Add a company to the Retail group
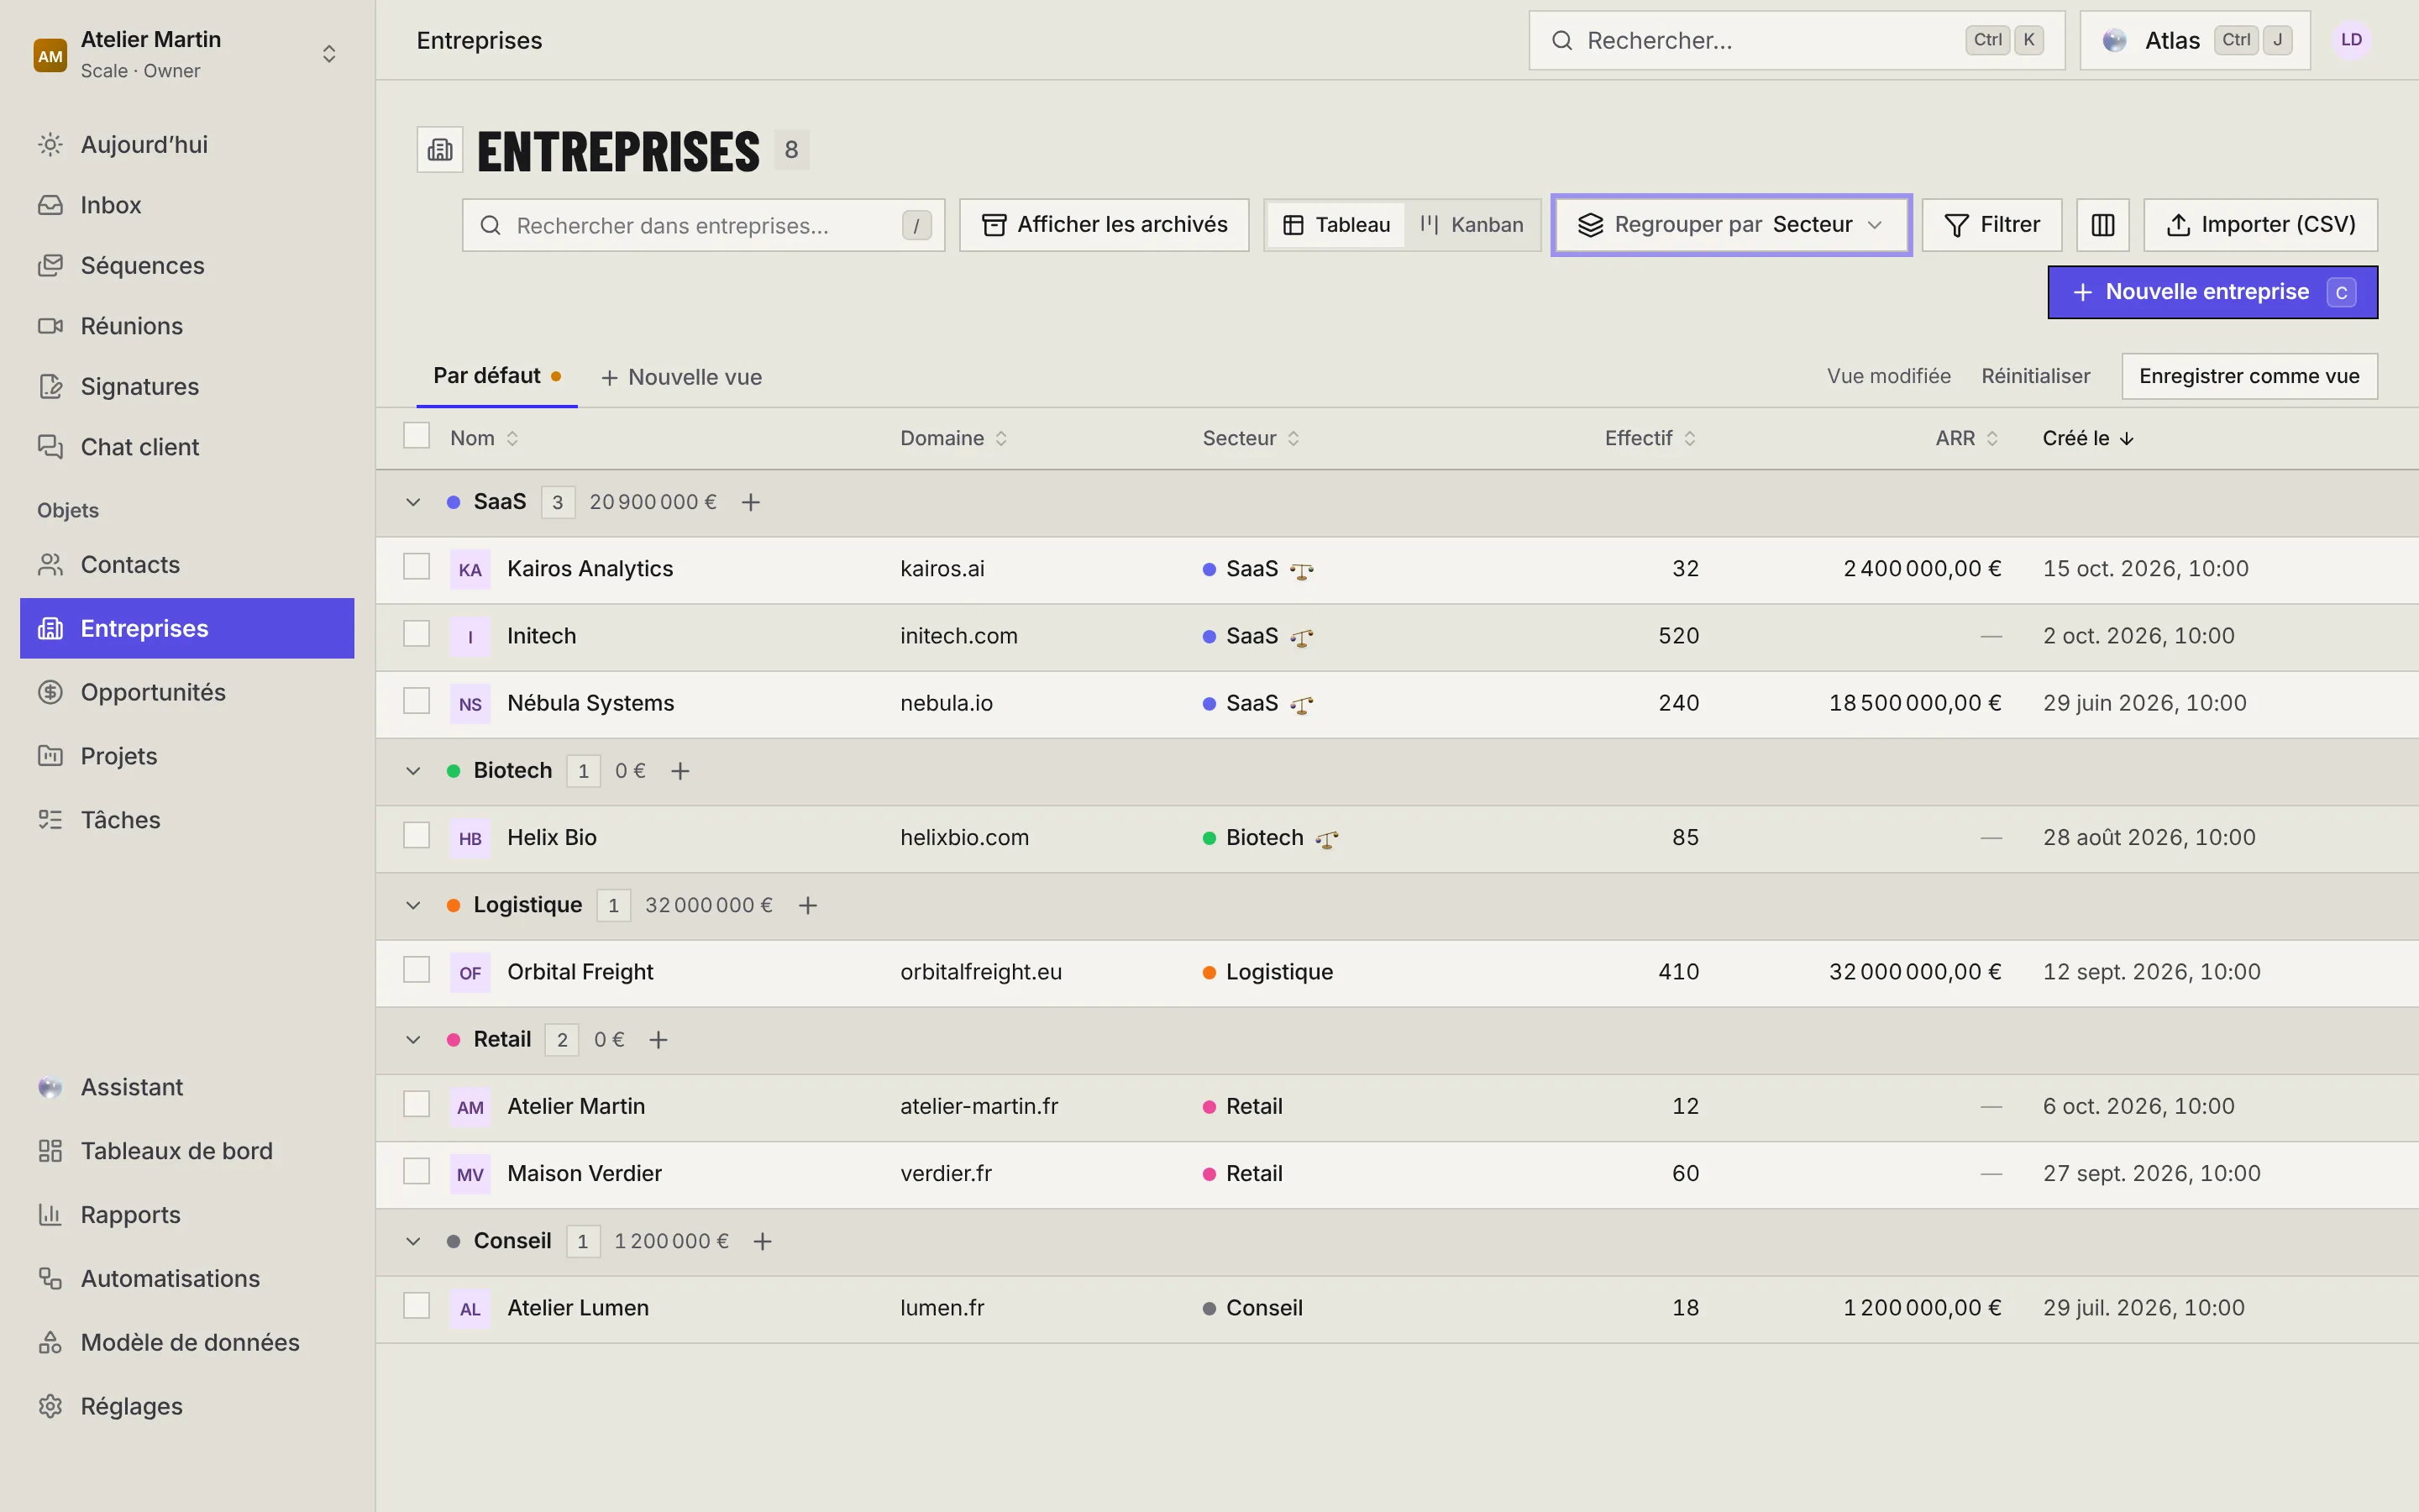Screen dimensions: 2419x1512 [x=658, y=1040]
